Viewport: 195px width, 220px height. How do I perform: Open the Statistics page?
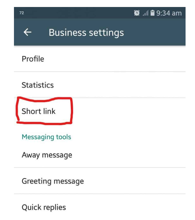point(100,85)
